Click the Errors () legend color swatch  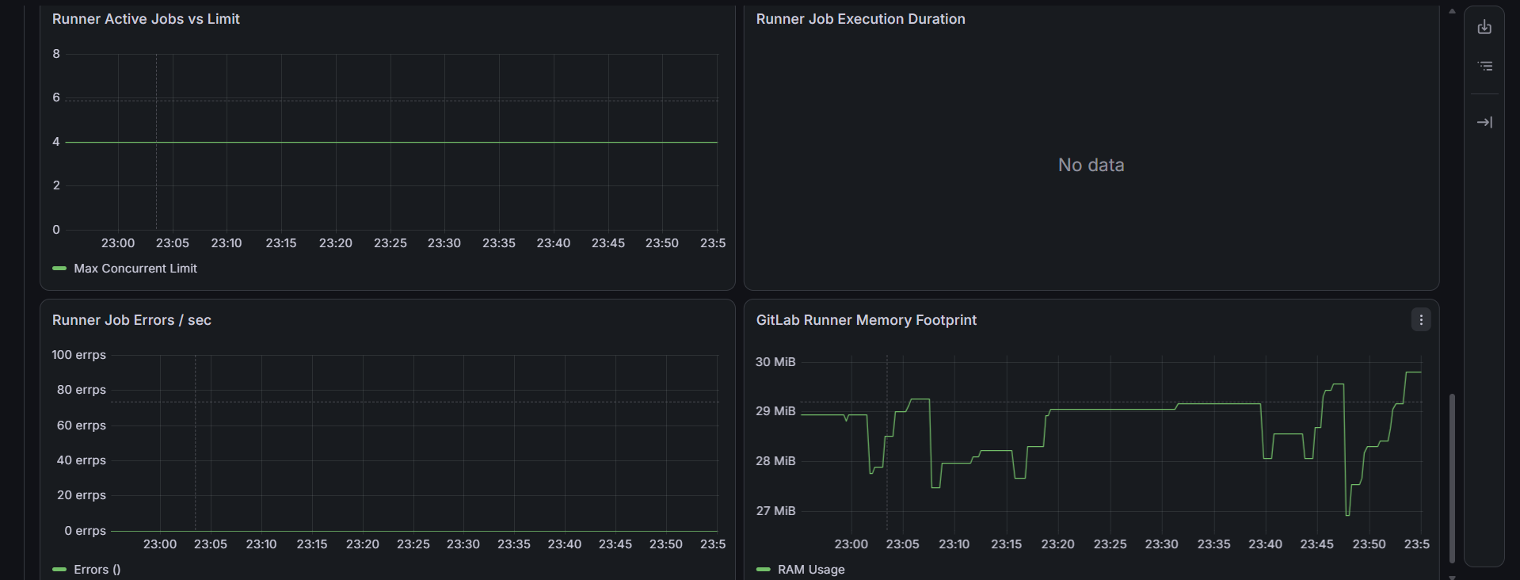click(x=59, y=570)
